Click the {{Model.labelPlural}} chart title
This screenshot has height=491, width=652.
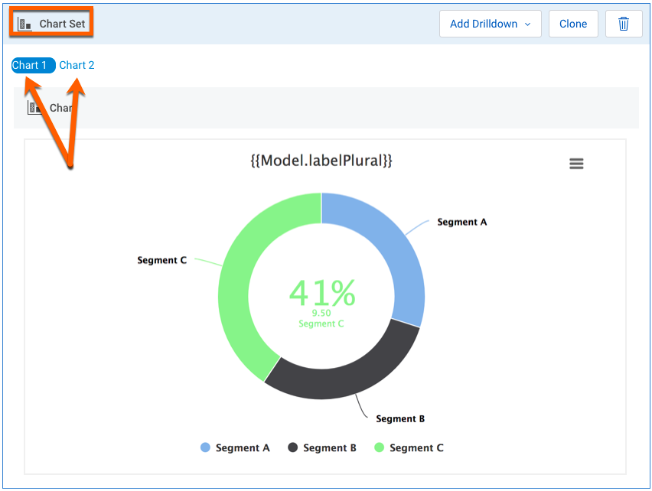pyautogui.click(x=321, y=161)
